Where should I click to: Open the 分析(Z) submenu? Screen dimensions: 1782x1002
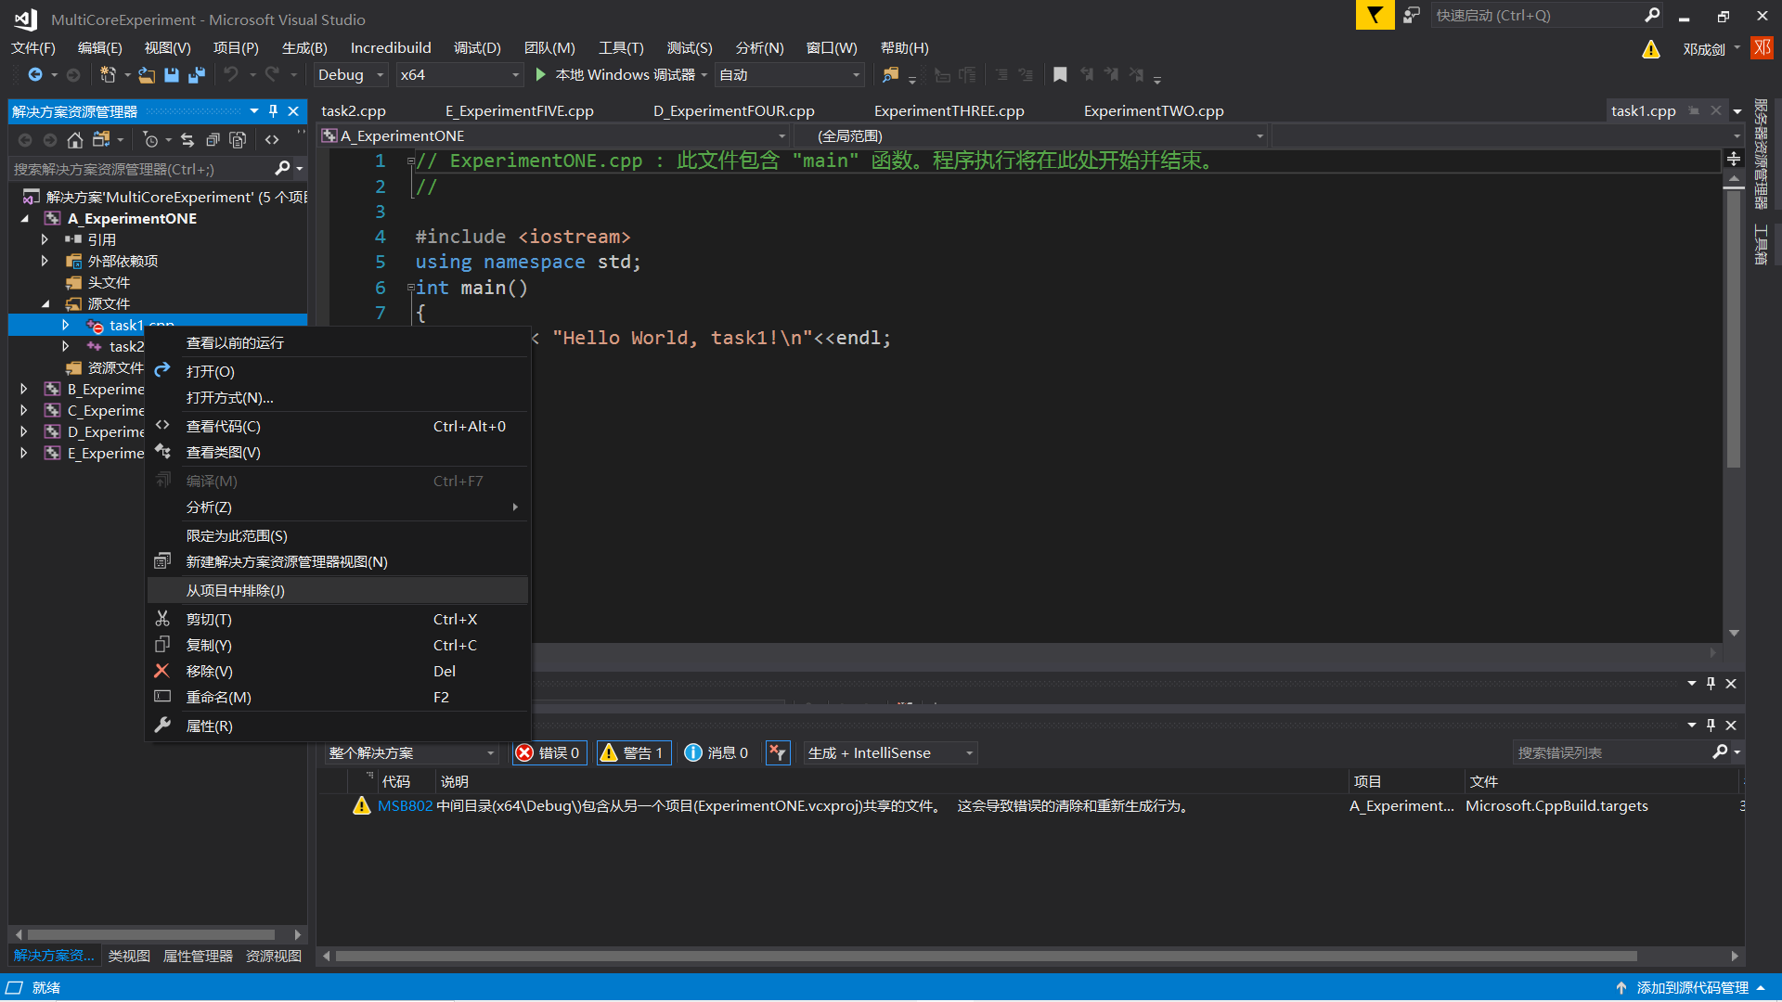tap(338, 507)
